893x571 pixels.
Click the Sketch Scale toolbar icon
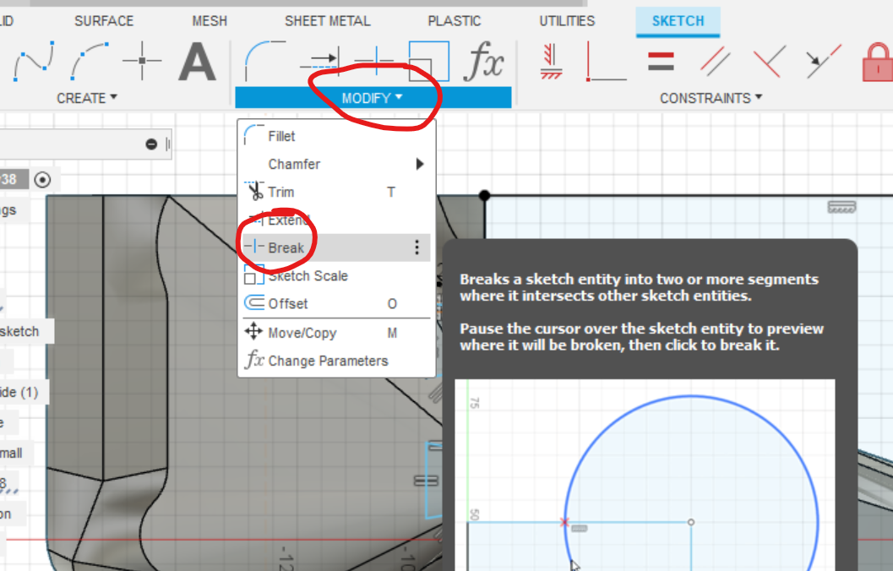429,61
